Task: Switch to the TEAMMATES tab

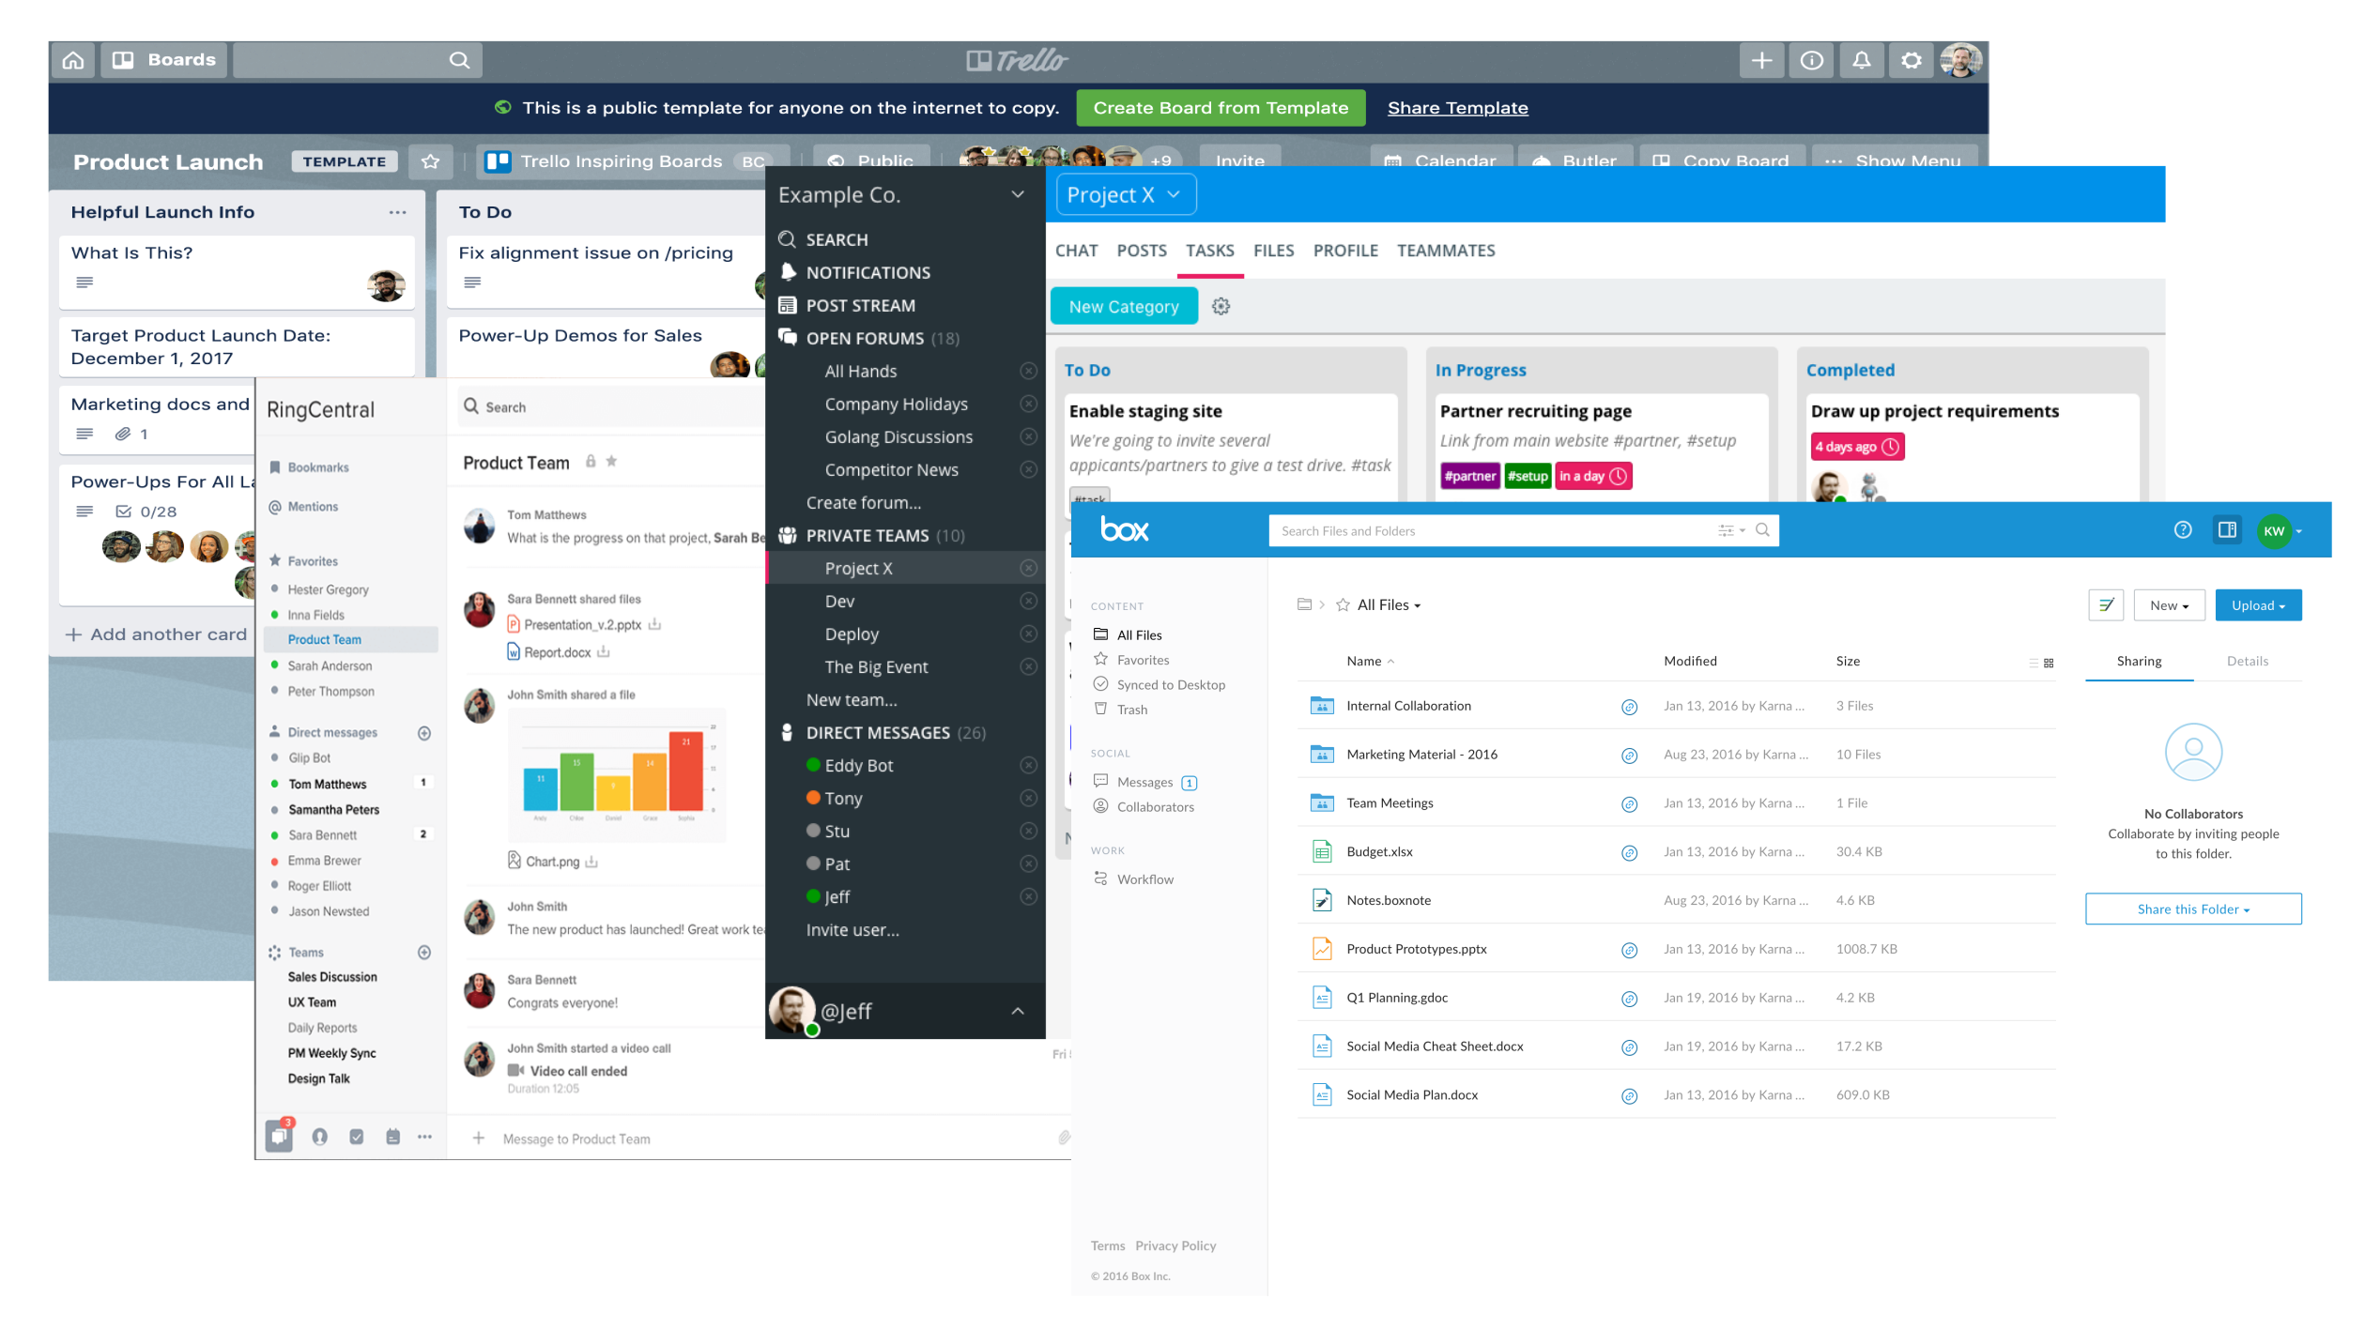Action: [x=1445, y=251]
